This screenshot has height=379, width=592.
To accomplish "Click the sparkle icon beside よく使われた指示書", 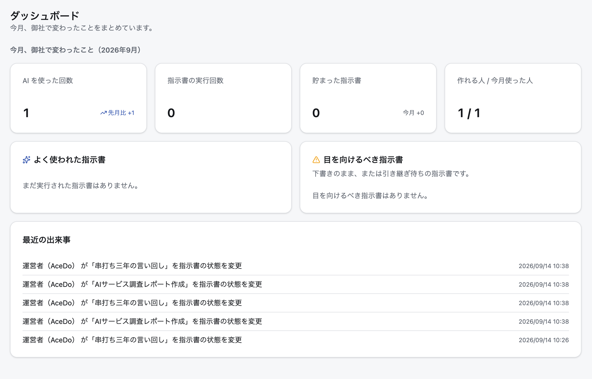I will pos(27,160).
